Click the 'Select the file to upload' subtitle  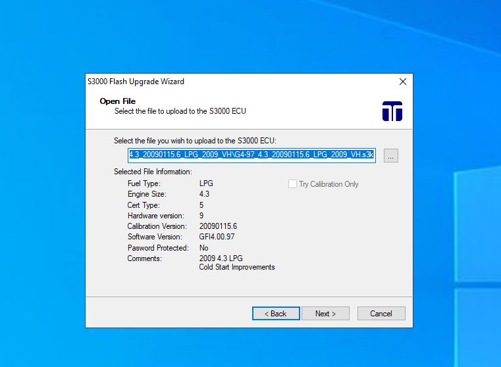pyautogui.click(x=180, y=111)
